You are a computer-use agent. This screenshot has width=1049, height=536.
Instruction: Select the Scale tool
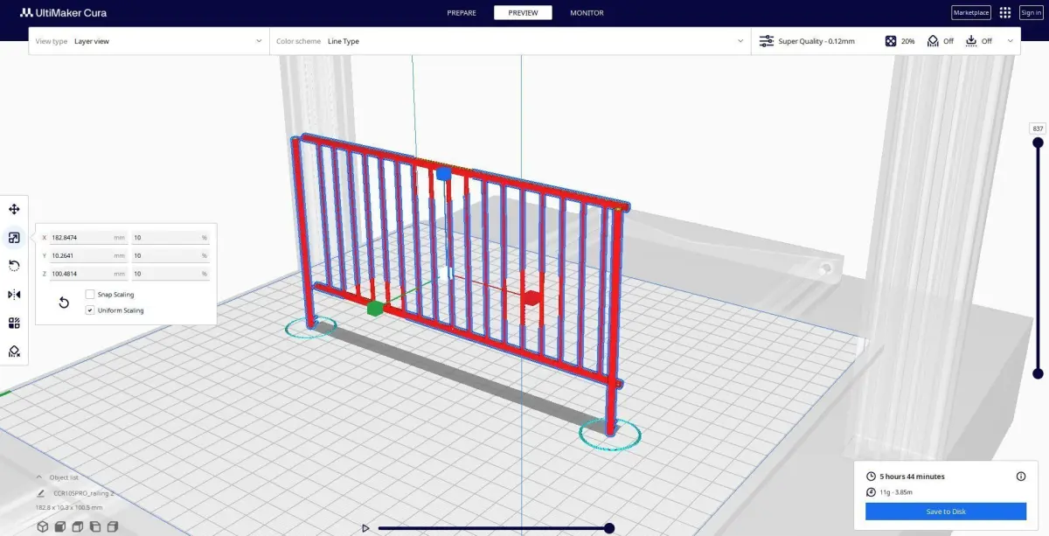[14, 237]
